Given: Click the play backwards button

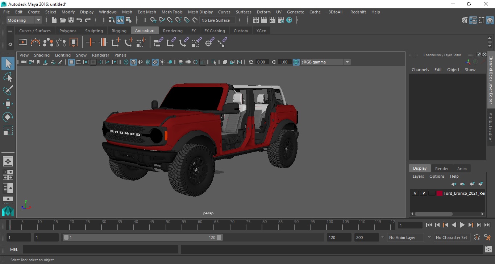Looking at the screenshot, I should coord(454,225).
